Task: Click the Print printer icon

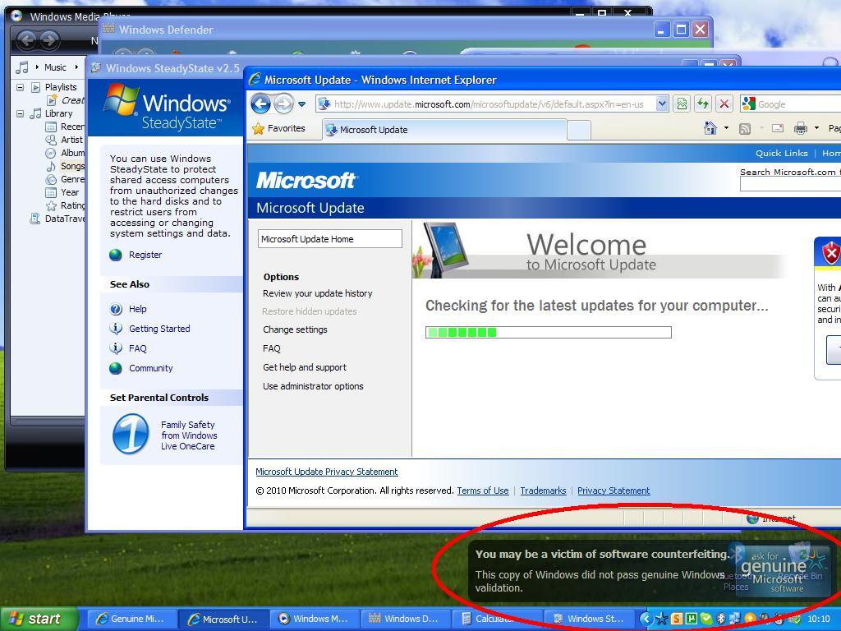Action: pyautogui.click(x=800, y=128)
